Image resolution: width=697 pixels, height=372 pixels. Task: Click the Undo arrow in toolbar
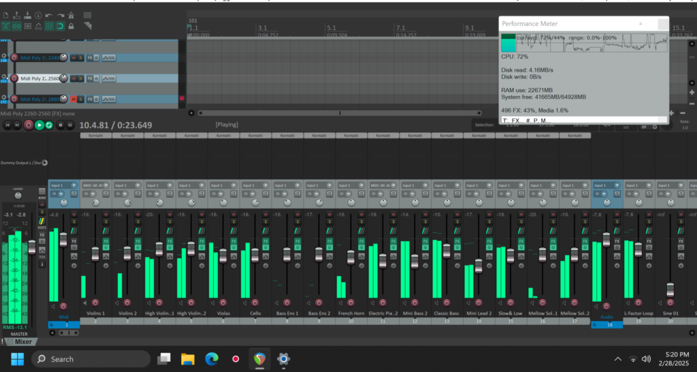pos(49,16)
